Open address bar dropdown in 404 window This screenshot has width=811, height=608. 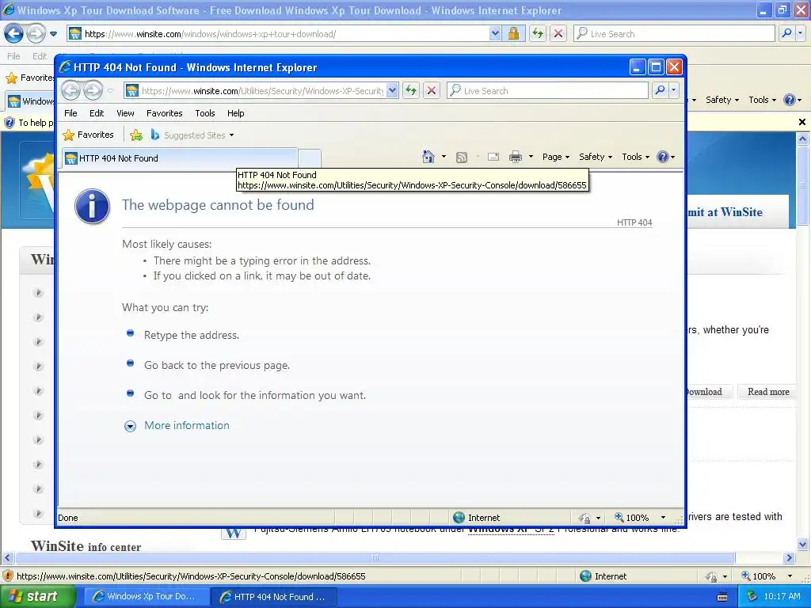pos(392,90)
